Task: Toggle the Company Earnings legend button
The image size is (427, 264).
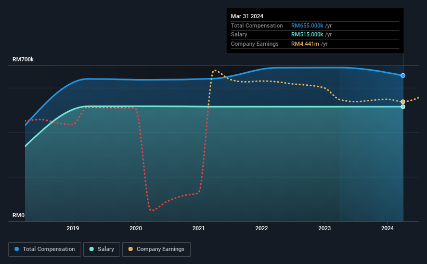Action: [x=157, y=249]
